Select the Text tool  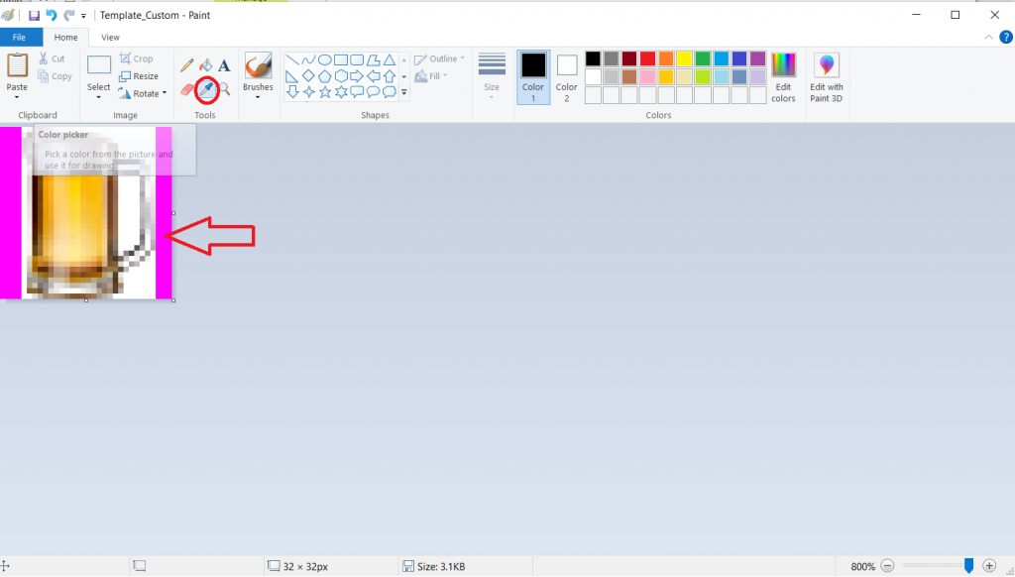224,65
